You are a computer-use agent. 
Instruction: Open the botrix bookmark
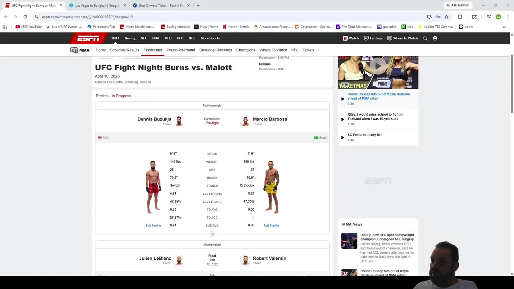pyautogui.click(x=466, y=27)
